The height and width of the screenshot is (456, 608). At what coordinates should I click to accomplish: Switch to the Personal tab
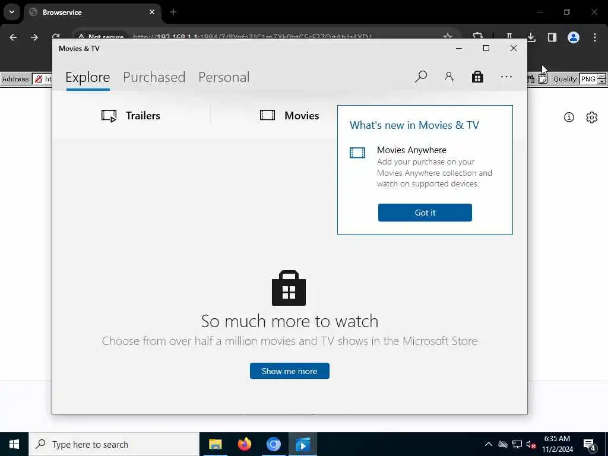(224, 77)
